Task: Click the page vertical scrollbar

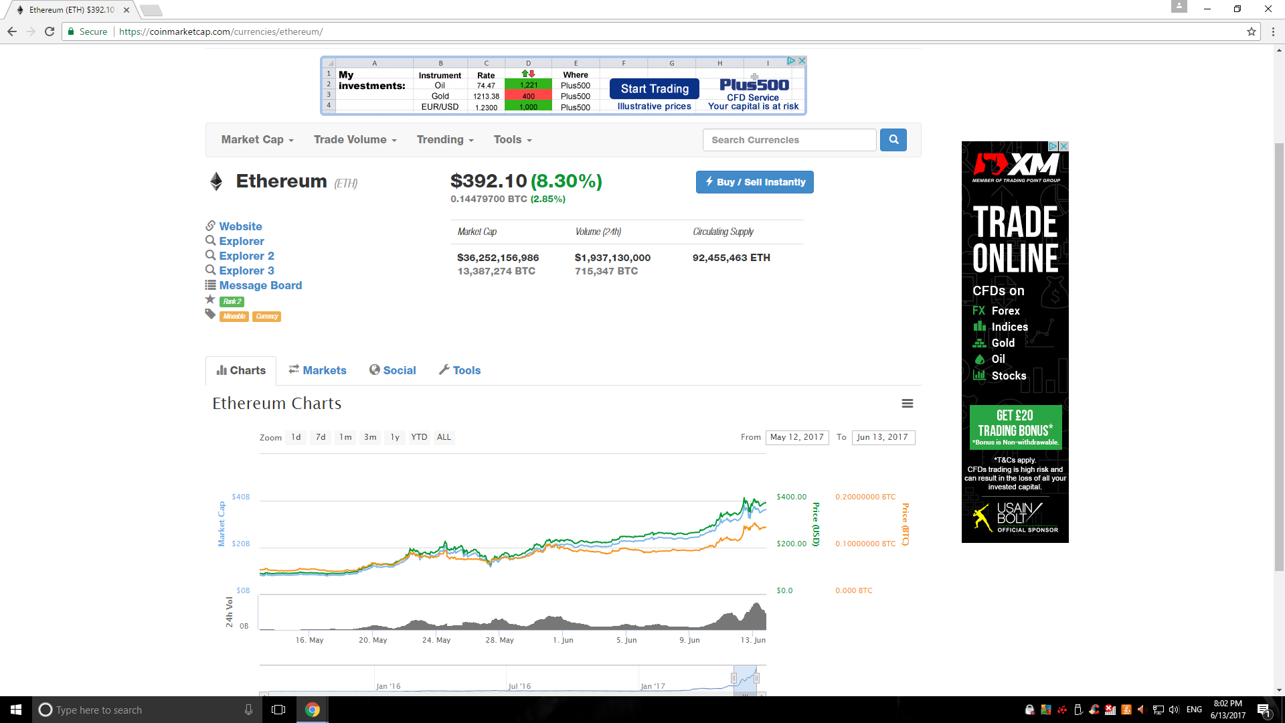Action: click(x=1279, y=356)
